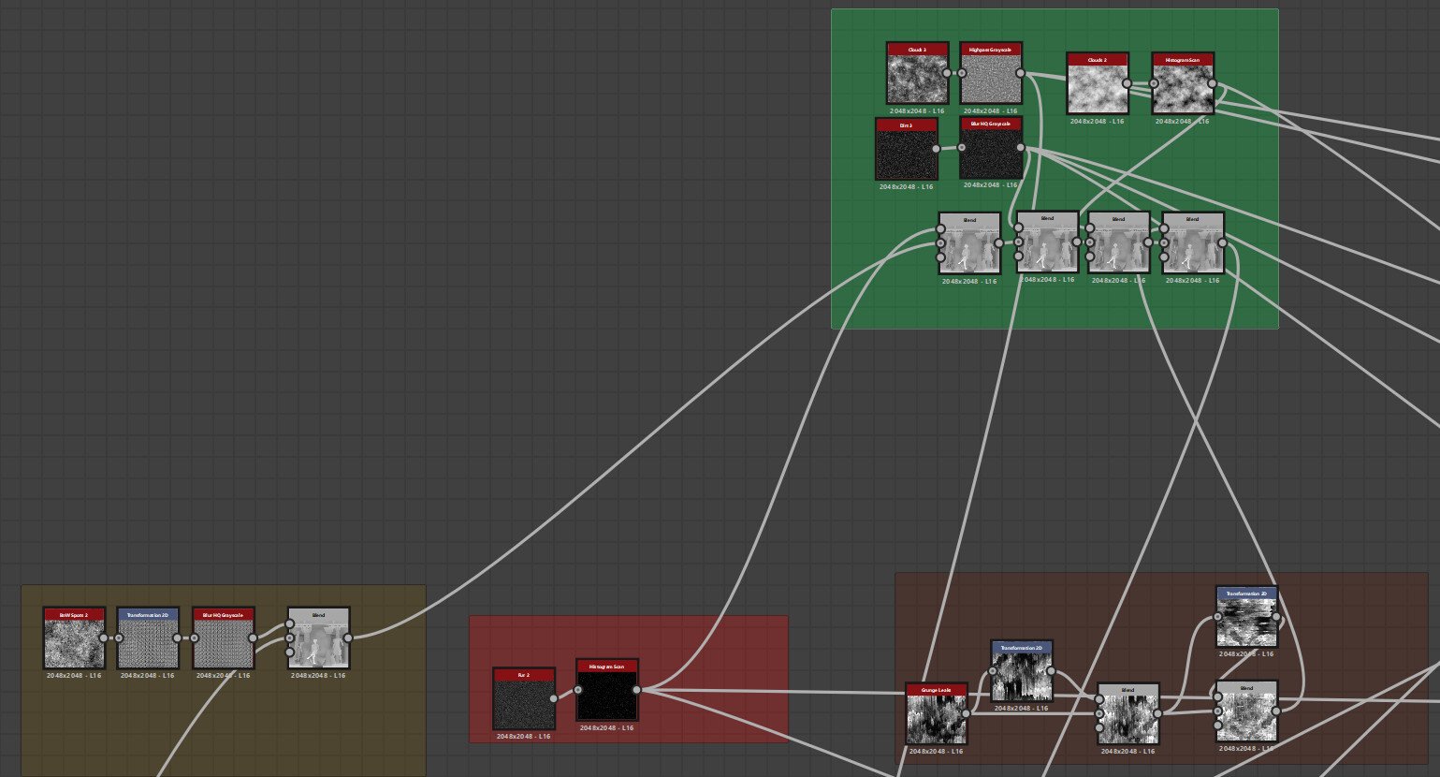Select the BnW Spots 2 node
The width and height of the screenshot is (1440, 777).
click(x=74, y=638)
